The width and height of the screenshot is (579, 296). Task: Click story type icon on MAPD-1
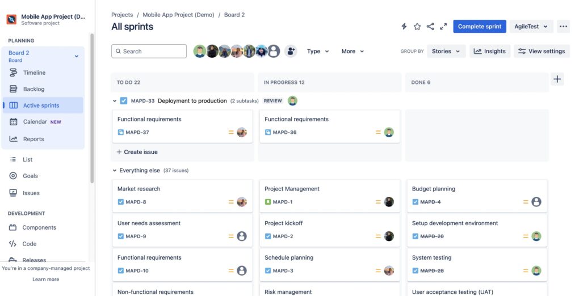point(268,202)
